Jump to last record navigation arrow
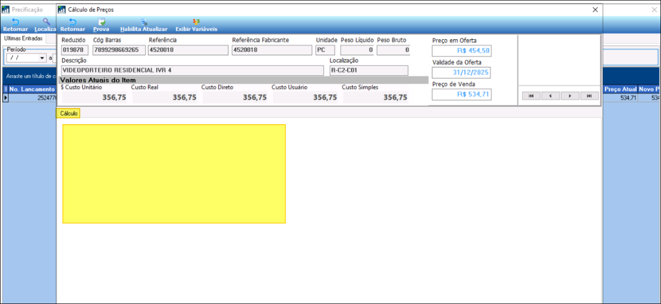 tap(589, 96)
